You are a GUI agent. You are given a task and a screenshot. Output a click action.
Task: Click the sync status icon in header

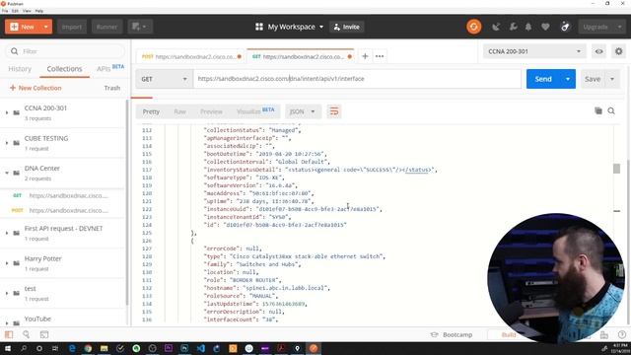coord(473,27)
